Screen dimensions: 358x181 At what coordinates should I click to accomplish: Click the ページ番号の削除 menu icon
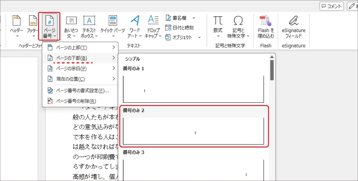[x=50, y=101]
